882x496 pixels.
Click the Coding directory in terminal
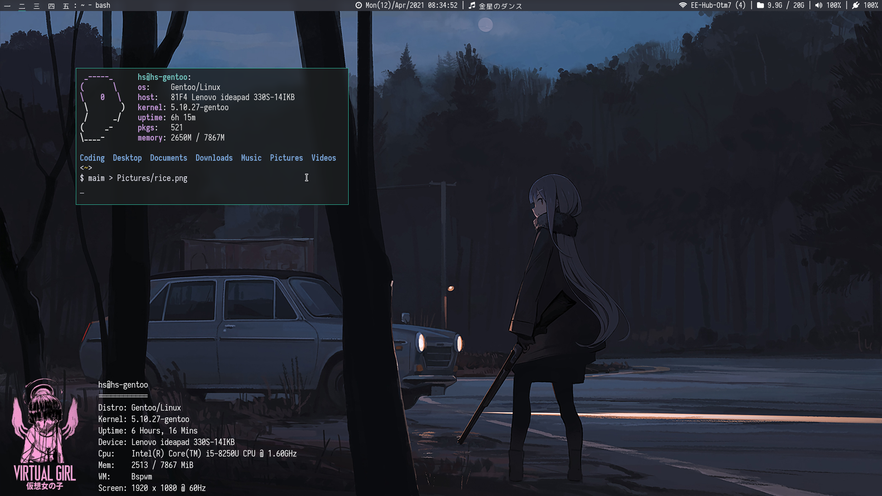point(92,158)
